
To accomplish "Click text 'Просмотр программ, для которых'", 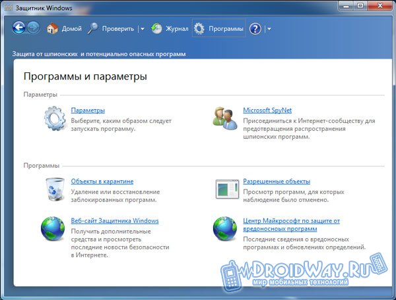I will [294, 192].
